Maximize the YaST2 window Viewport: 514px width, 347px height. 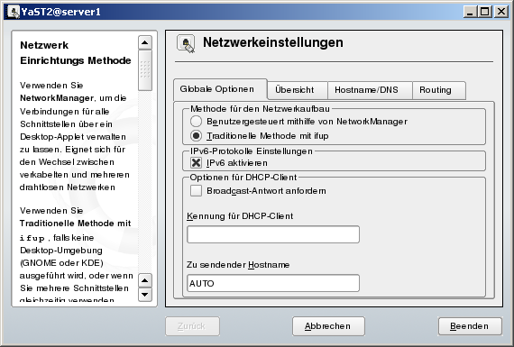tap(485, 12)
